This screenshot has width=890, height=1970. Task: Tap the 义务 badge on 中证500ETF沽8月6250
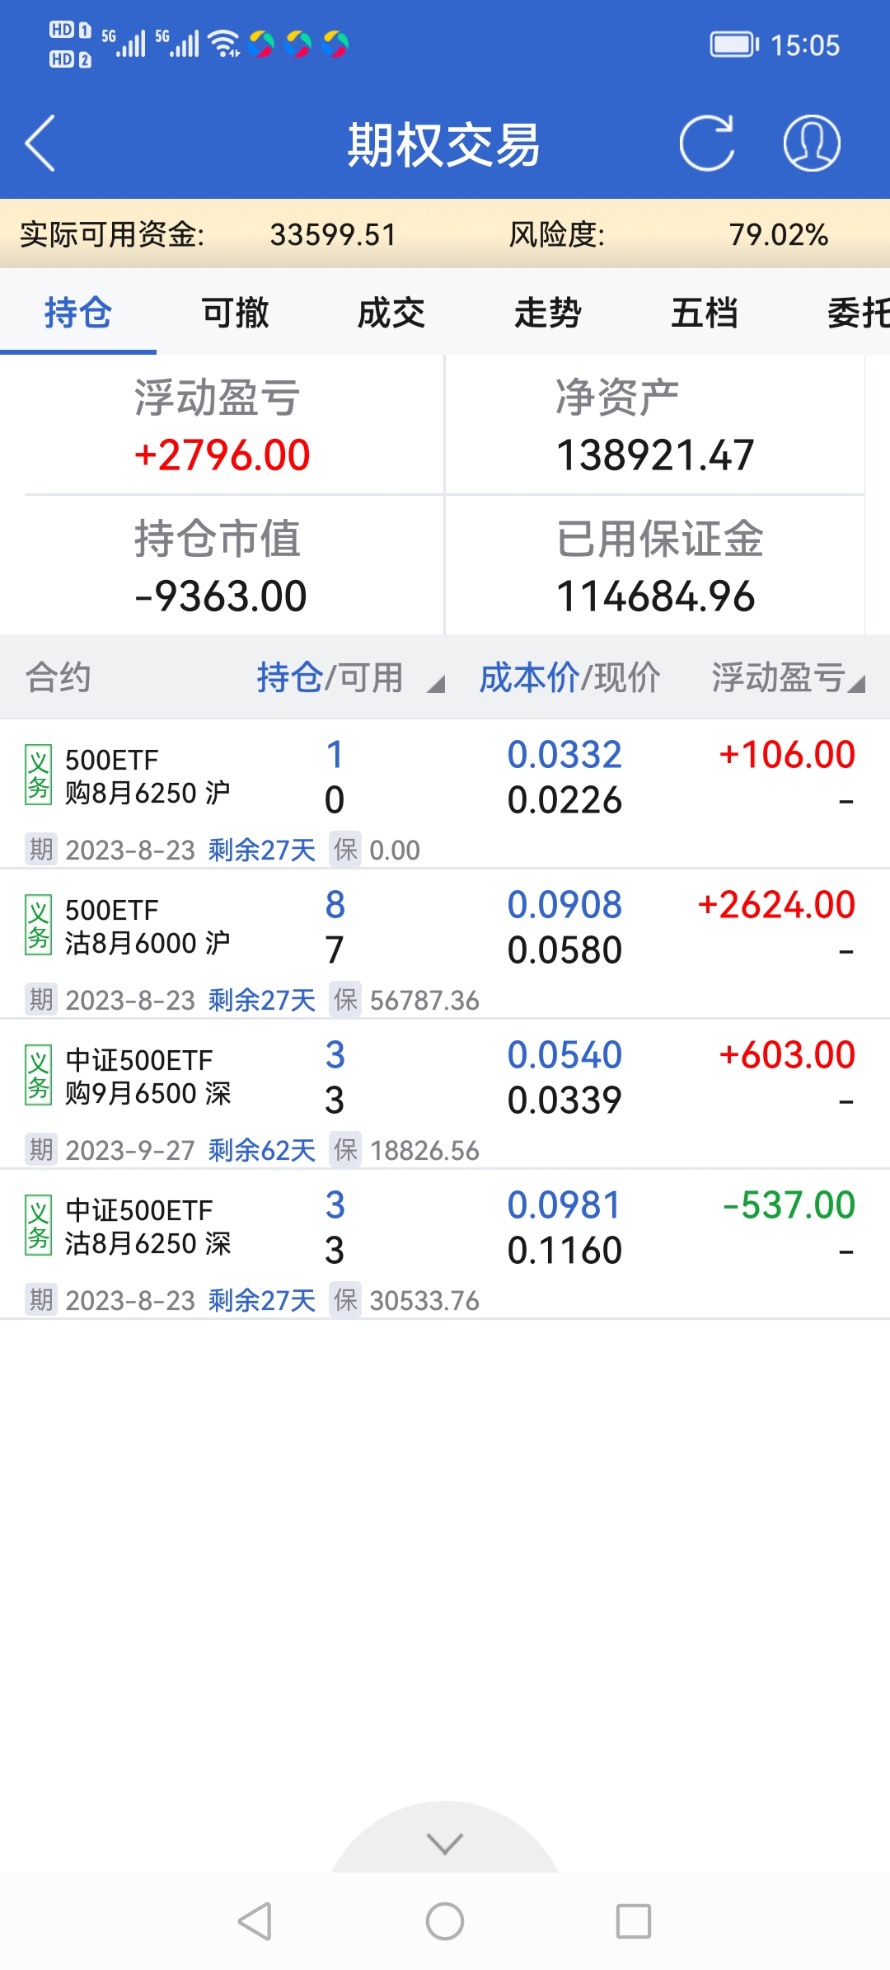pos(39,1226)
